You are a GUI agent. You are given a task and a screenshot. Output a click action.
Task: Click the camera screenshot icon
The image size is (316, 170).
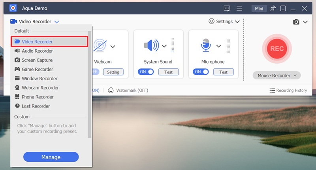point(296,22)
